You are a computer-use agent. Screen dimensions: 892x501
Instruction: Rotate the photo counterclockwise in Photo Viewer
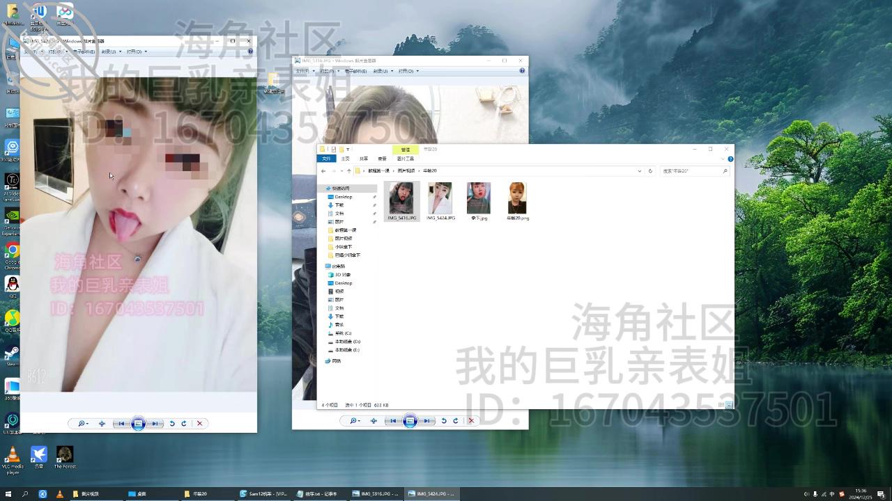[445, 420]
